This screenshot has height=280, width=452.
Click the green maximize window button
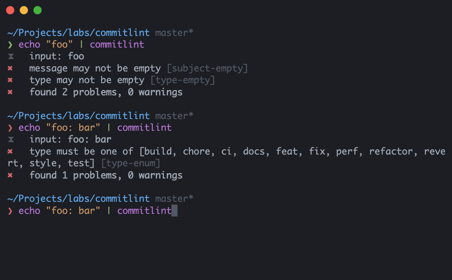[37, 11]
